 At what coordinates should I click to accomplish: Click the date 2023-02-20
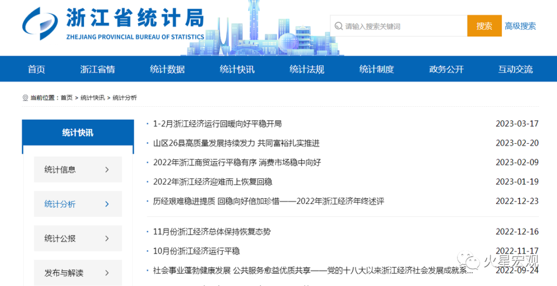pos(517,143)
